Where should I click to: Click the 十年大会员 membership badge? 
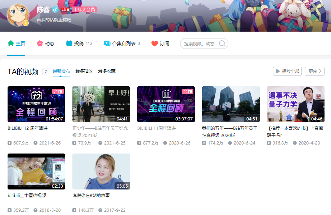84,9
